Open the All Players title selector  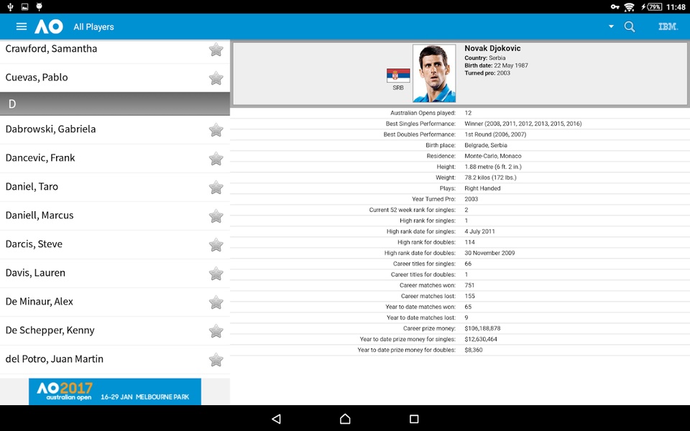[x=93, y=27]
